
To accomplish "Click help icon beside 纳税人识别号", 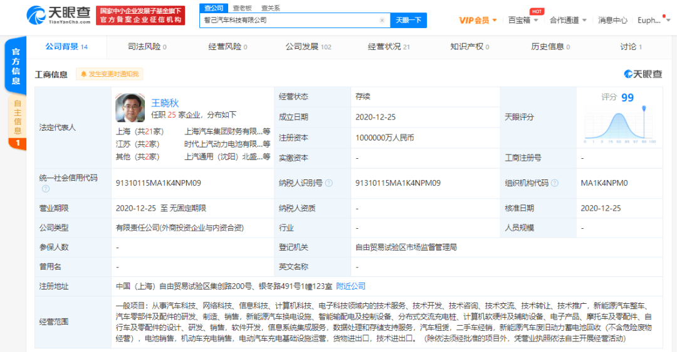I will (328, 183).
